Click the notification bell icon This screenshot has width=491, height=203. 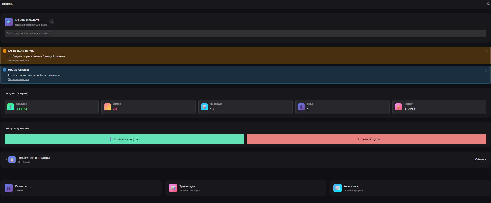[488, 4]
